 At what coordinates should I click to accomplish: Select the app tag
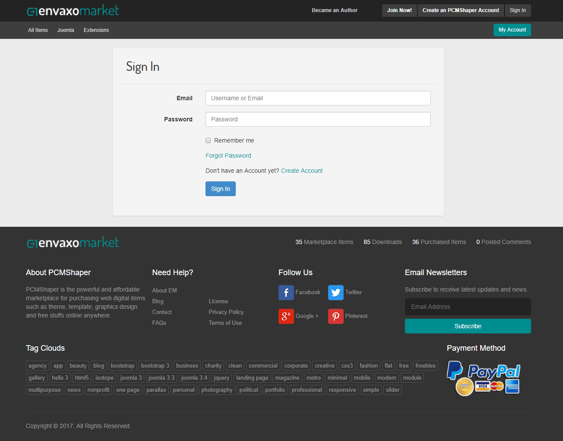point(58,366)
